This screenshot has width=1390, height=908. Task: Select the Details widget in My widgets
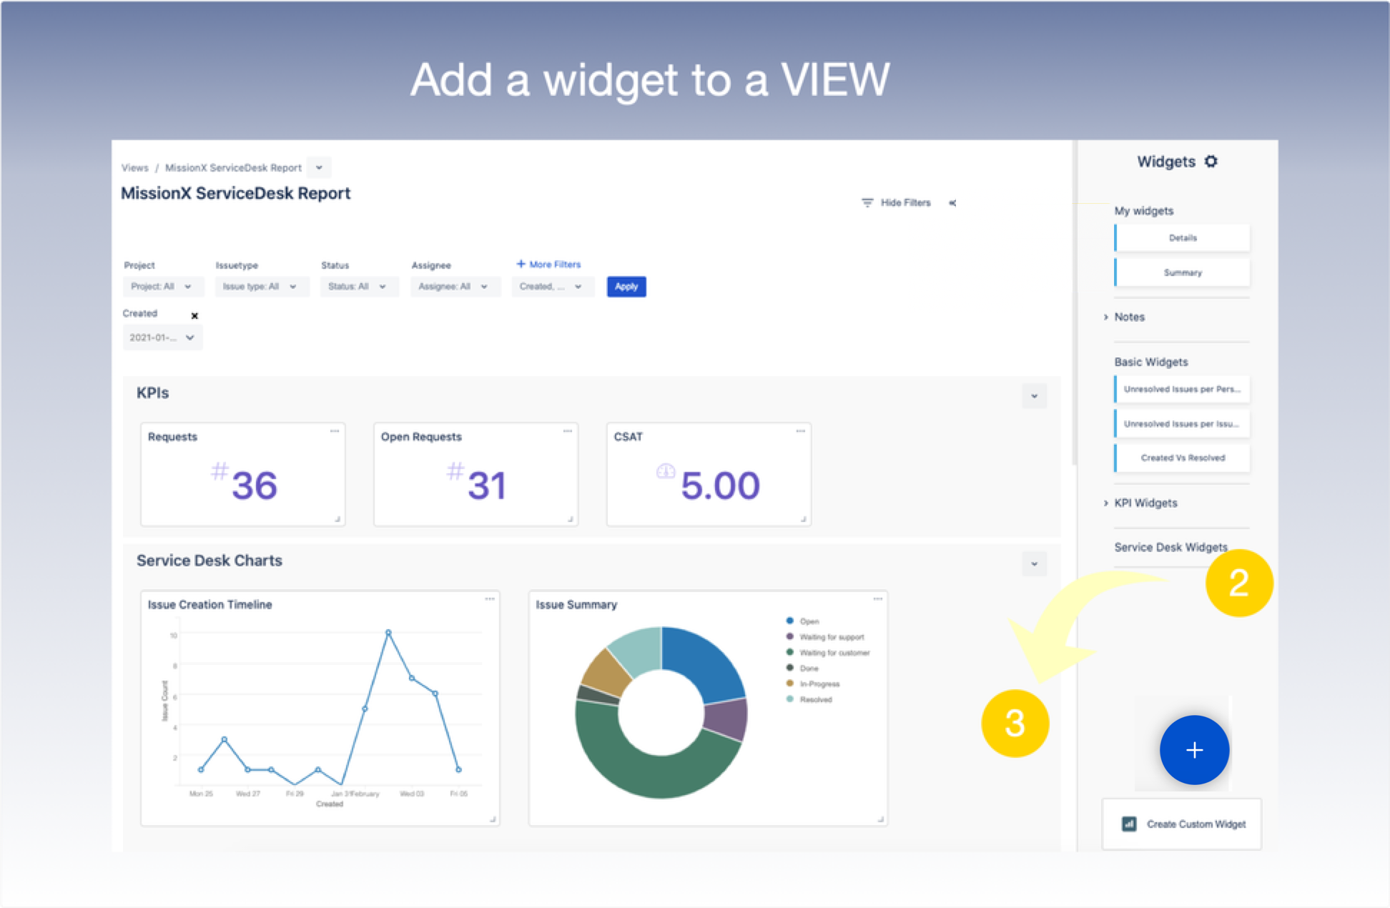pyautogui.click(x=1182, y=238)
